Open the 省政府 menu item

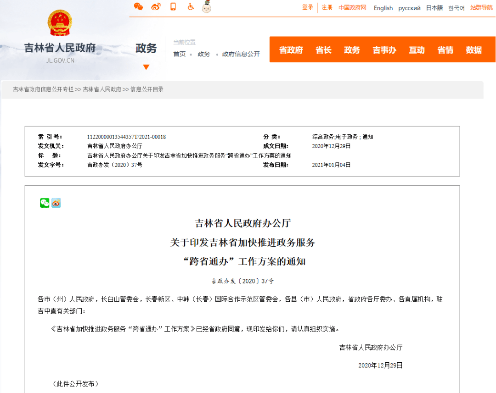point(291,50)
